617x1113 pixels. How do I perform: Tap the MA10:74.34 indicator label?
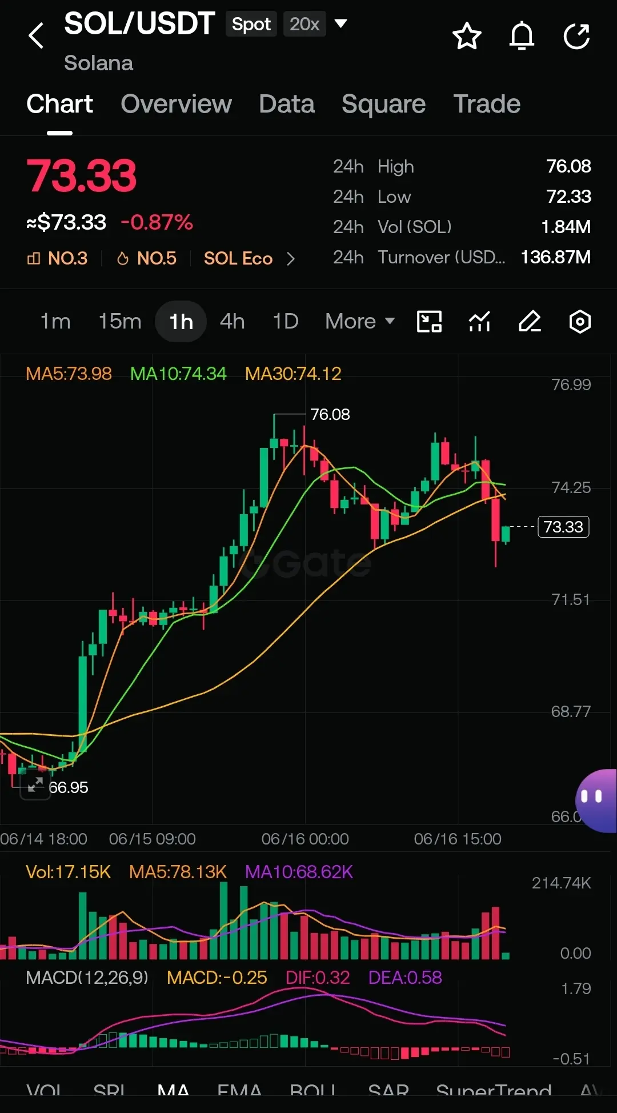(x=178, y=374)
